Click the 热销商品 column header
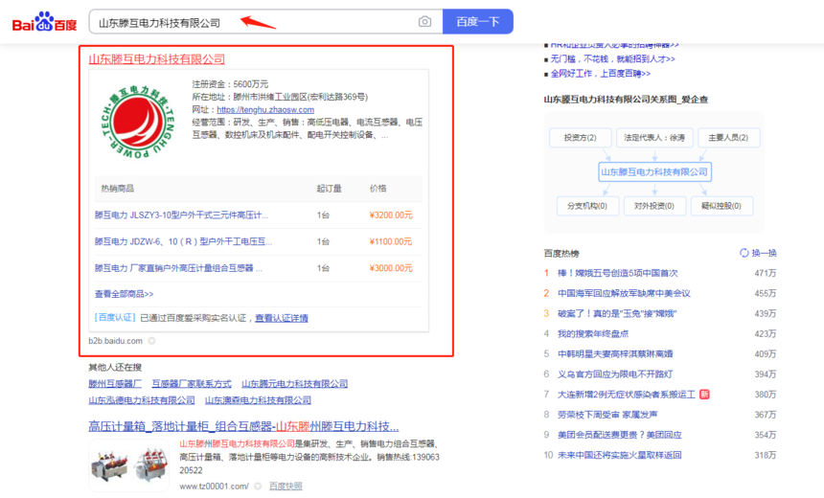The width and height of the screenshot is (824, 498). (x=117, y=189)
